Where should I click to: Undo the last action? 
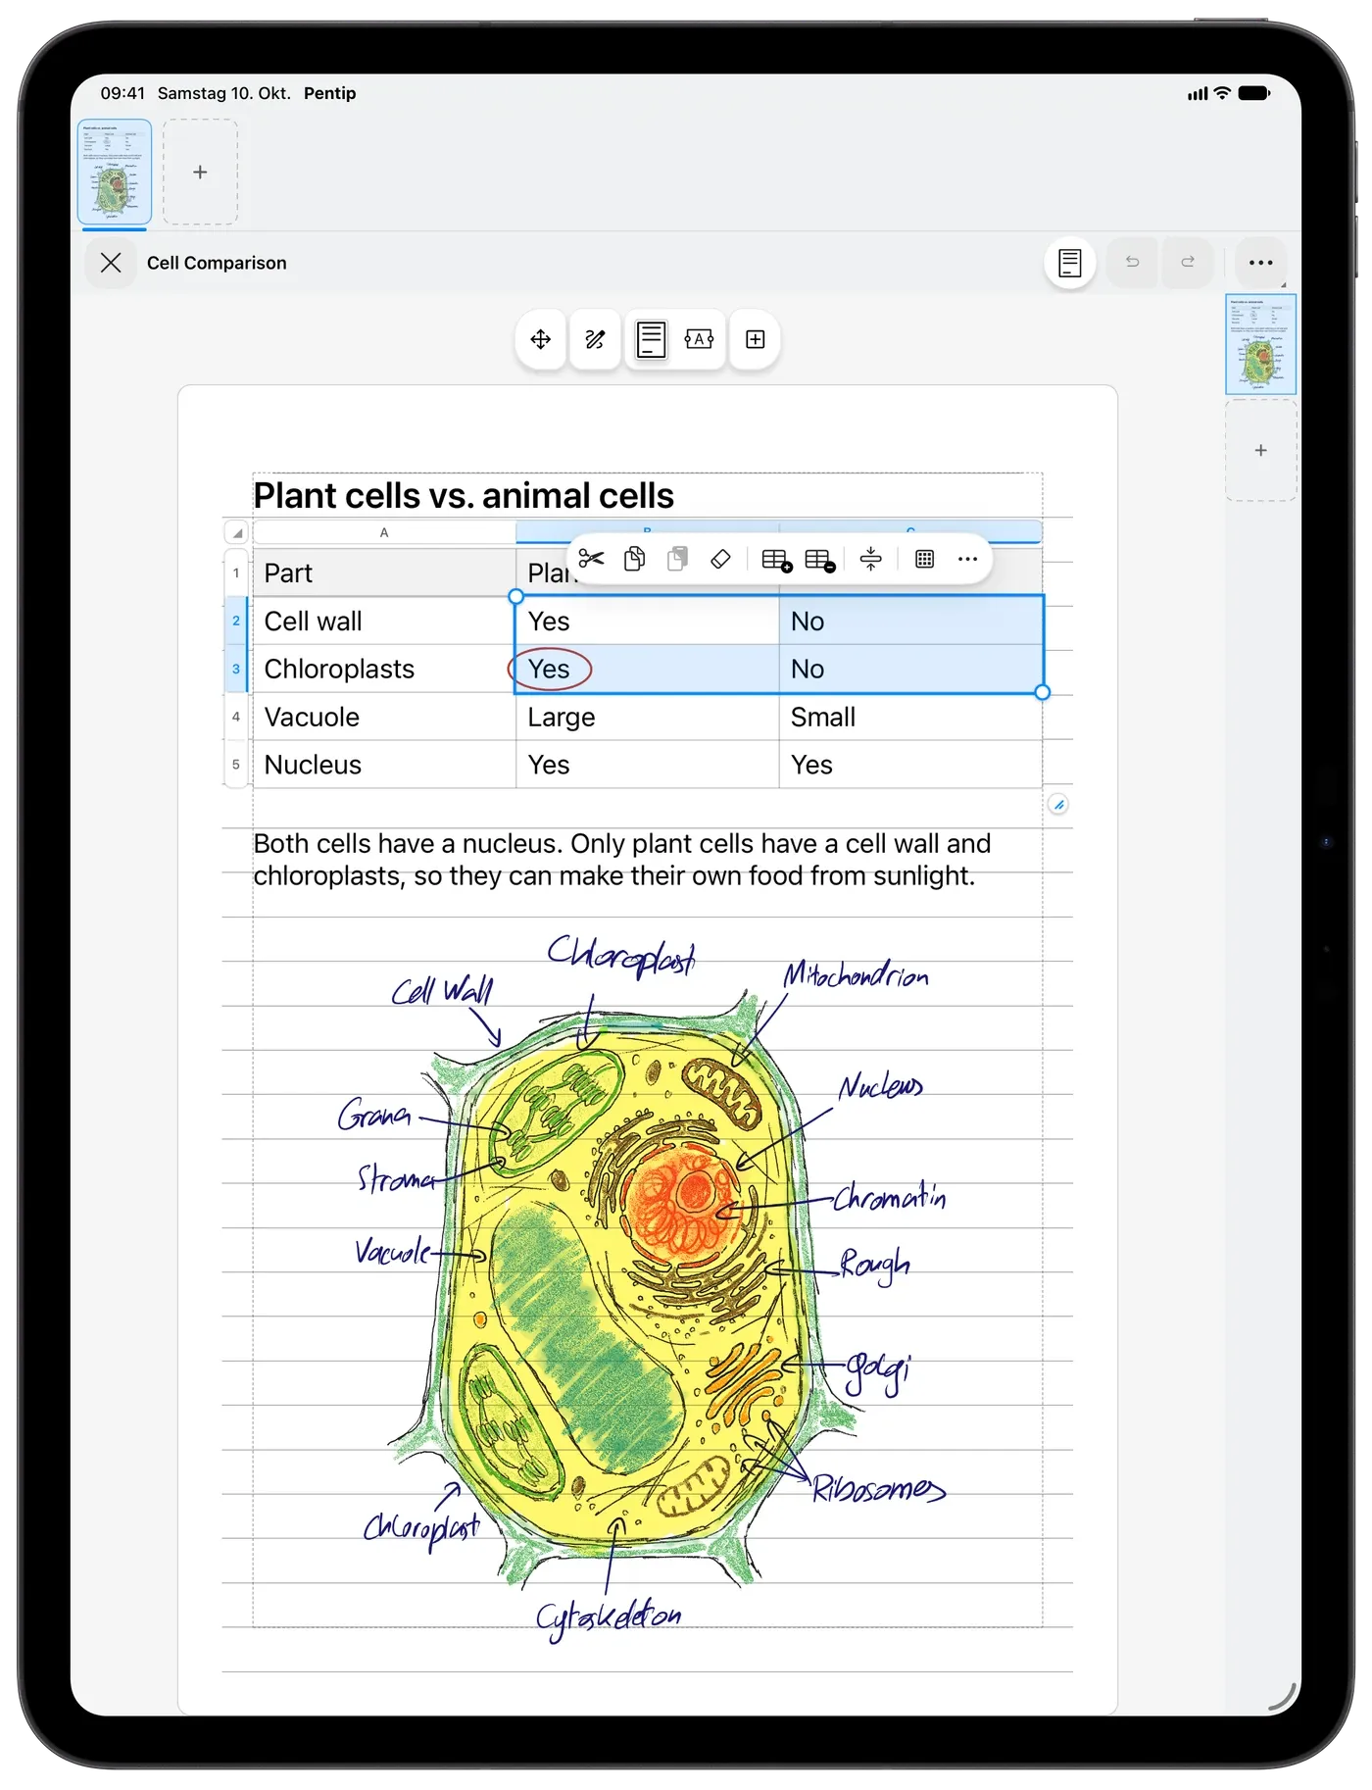(x=1132, y=262)
